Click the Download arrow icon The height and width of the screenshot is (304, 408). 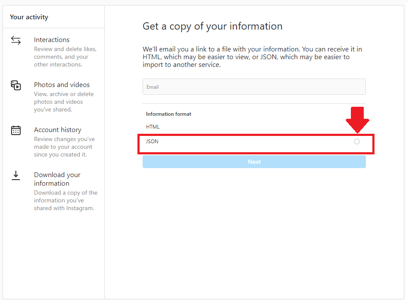[16, 176]
